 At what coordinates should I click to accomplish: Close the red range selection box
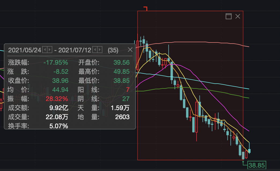(238, 16)
